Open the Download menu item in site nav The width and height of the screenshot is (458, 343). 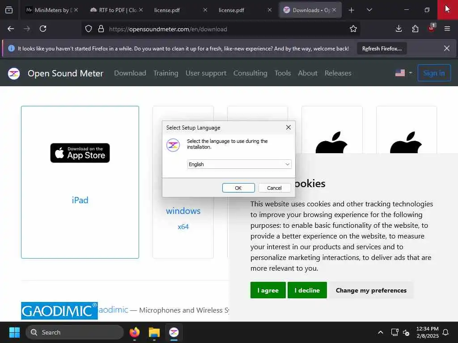pos(130,73)
